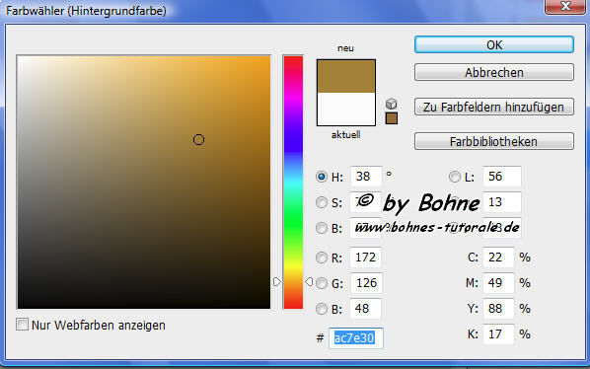This screenshot has width=590, height=369.
Task: Select the L lightness radio button
Action: 455,177
